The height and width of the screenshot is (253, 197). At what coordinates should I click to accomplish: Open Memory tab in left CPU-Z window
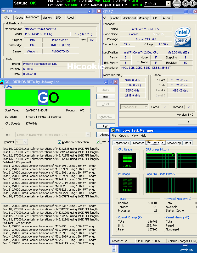(47, 18)
